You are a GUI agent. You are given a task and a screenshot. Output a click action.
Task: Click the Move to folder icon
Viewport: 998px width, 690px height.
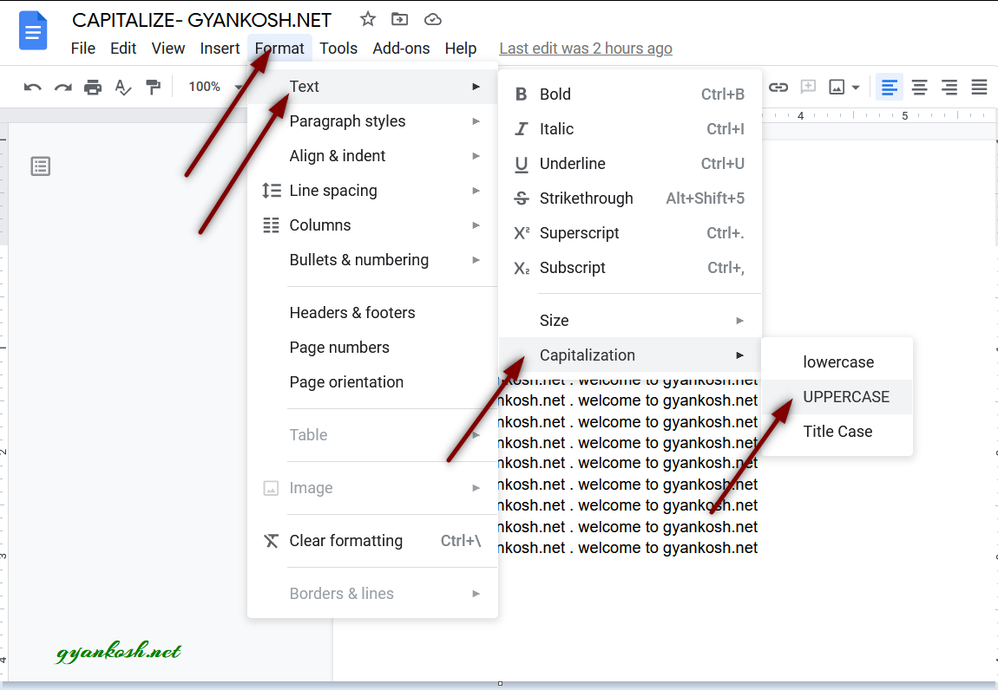(x=400, y=18)
